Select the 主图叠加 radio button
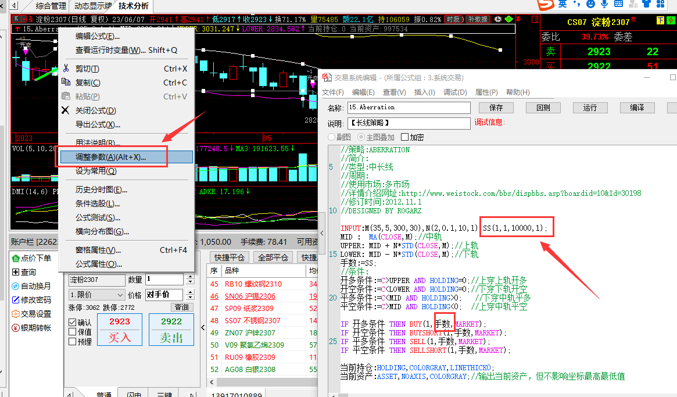This screenshot has width=677, height=397. point(361,137)
